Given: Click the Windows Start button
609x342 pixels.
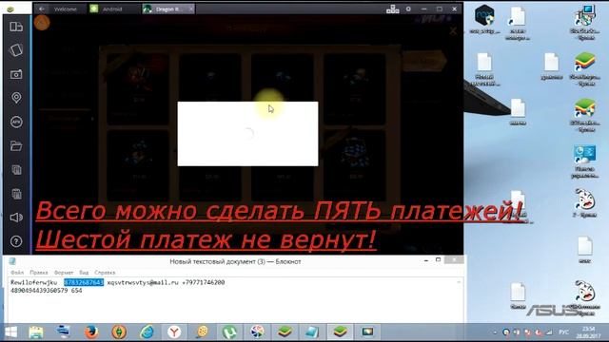Looking at the screenshot, I should pos(10,332).
